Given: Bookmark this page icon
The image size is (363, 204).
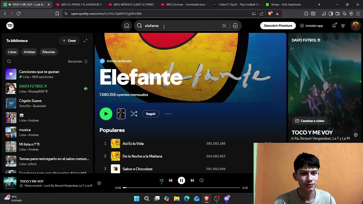Looking at the screenshot, I should pyautogui.click(x=57, y=14).
